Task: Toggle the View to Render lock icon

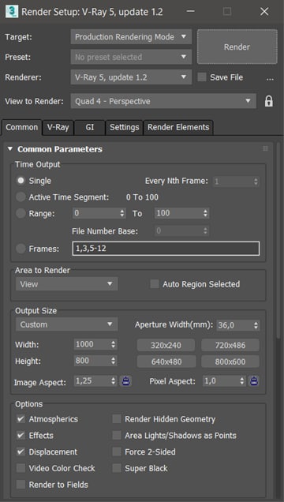Action: coord(269,101)
